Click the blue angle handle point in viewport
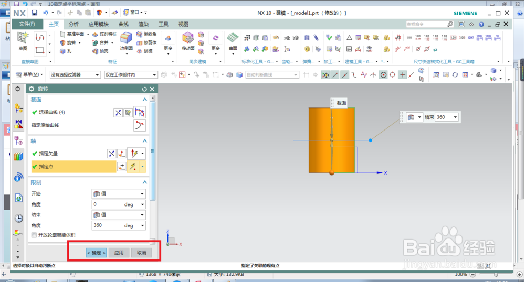 tap(370, 140)
